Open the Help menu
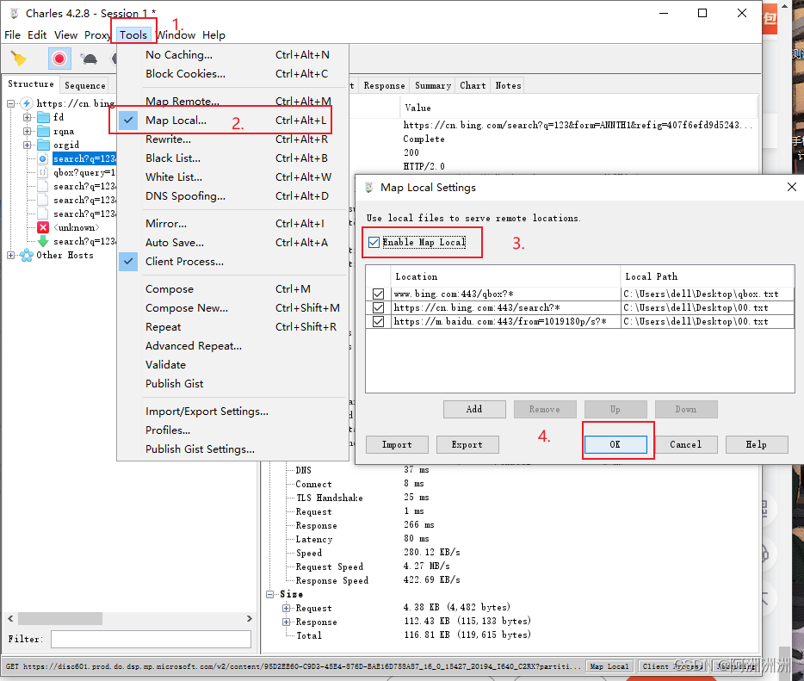Image resolution: width=804 pixels, height=681 pixels. [213, 35]
